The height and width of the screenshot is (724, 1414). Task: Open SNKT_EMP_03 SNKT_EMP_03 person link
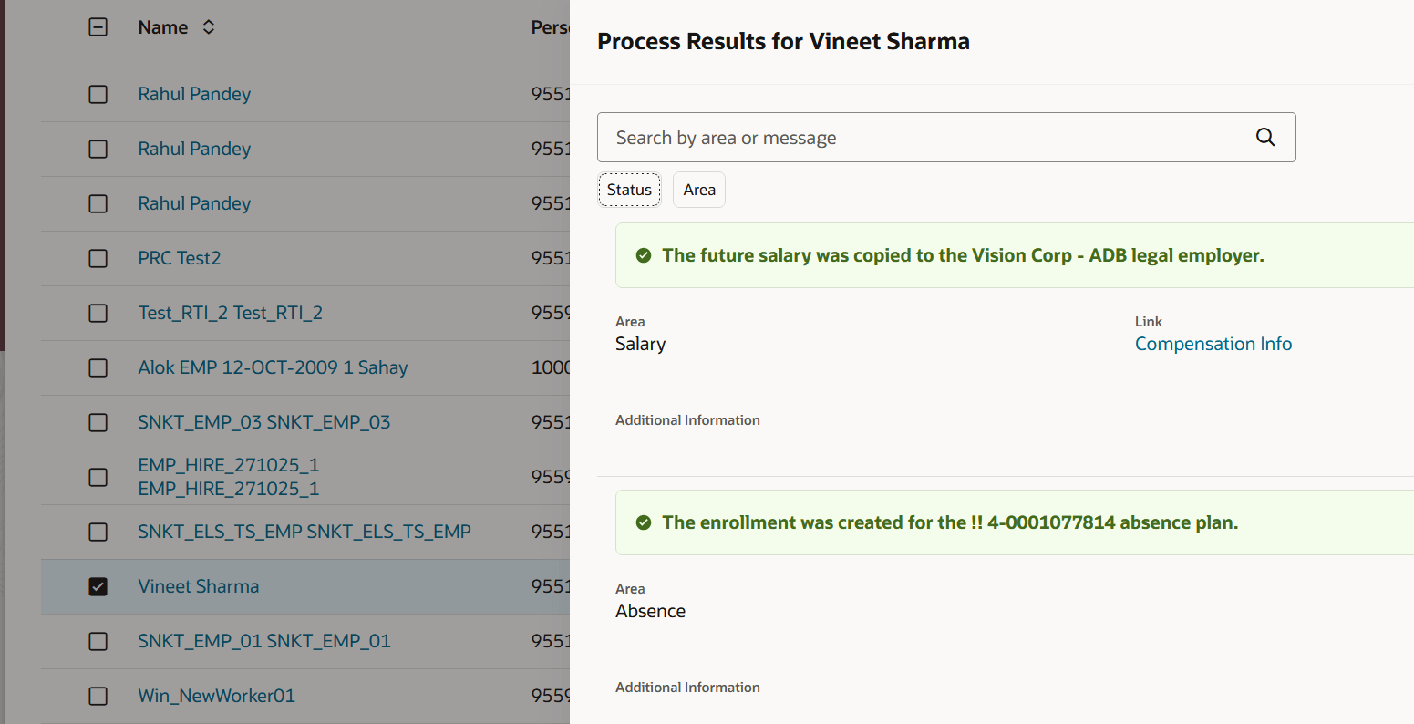point(263,422)
